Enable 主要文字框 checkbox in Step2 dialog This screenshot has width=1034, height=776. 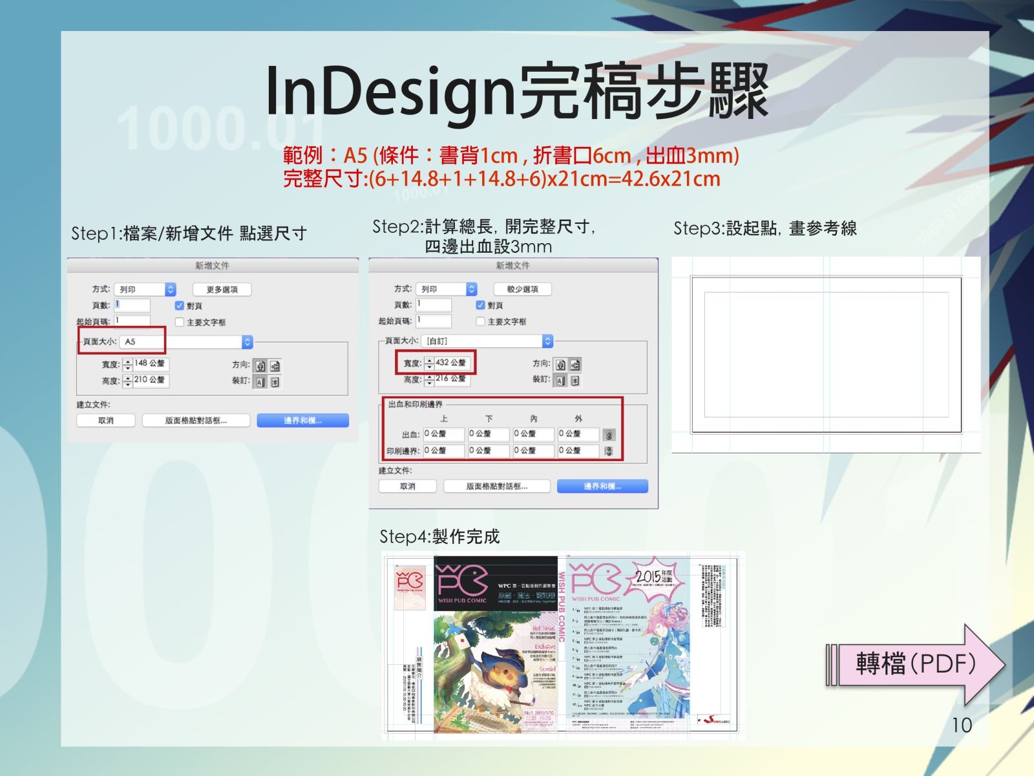coord(480,321)
